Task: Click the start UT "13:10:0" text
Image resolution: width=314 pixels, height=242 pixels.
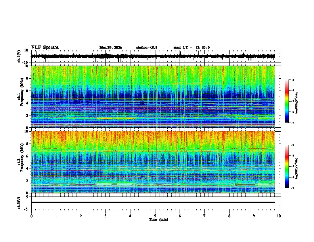Action: (x=203, y=47)
